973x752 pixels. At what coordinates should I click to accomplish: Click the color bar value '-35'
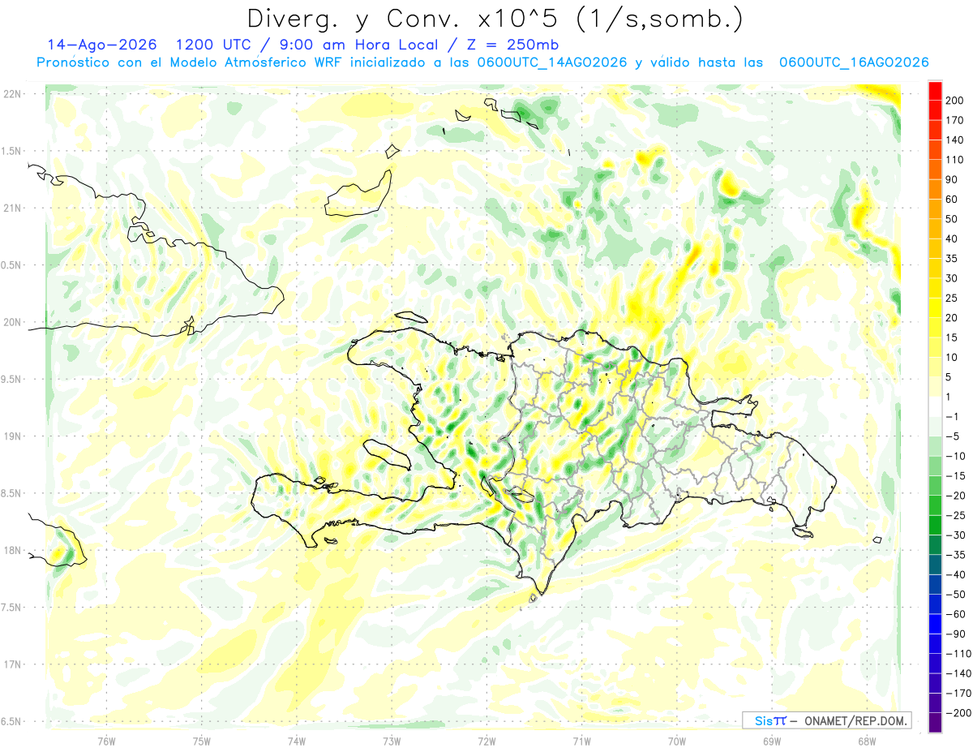[x=955, y=555]
